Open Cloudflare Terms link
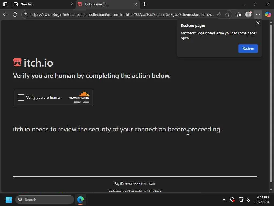The image size is (274, 206). pos(86,102)
